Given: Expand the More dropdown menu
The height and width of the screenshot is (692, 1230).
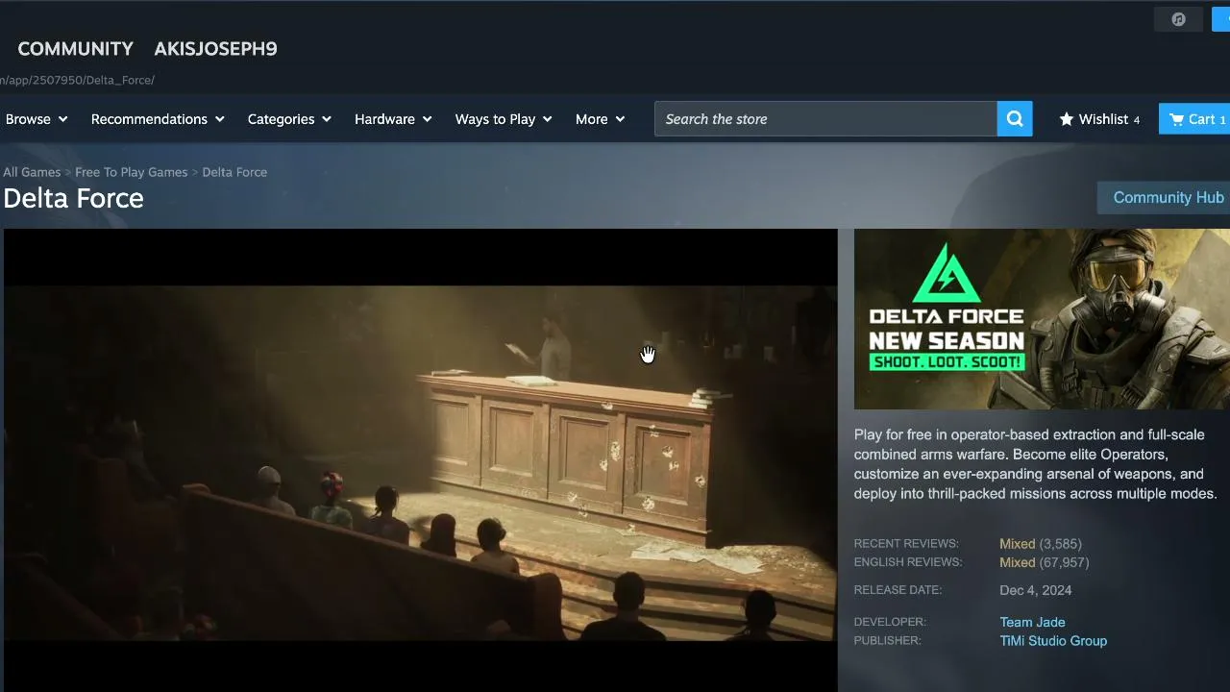Looking at the screenshot, I should coord(600,119).
